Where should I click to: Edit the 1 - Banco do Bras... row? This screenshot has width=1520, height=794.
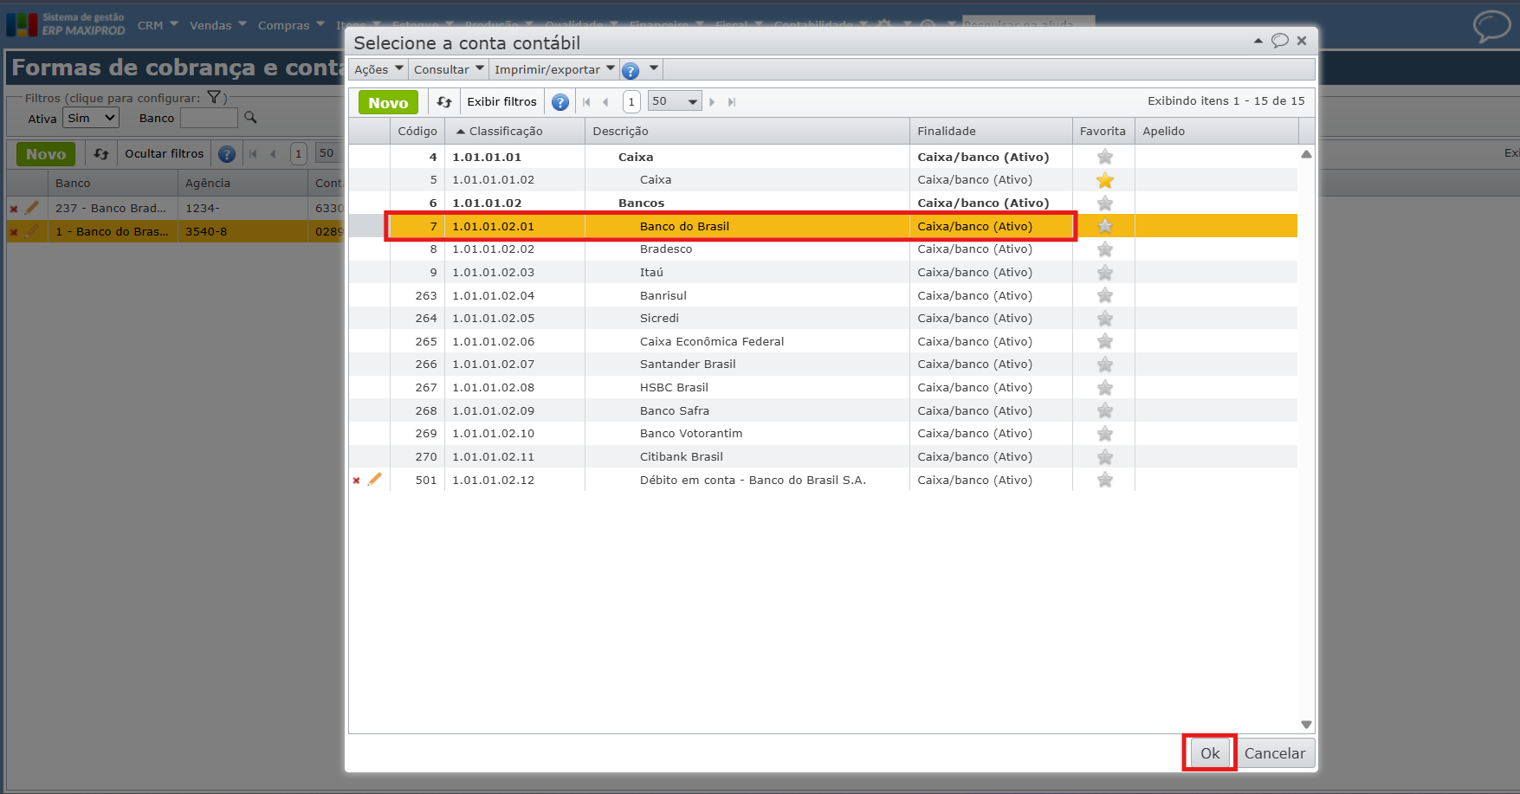click(x=32, y=231)
